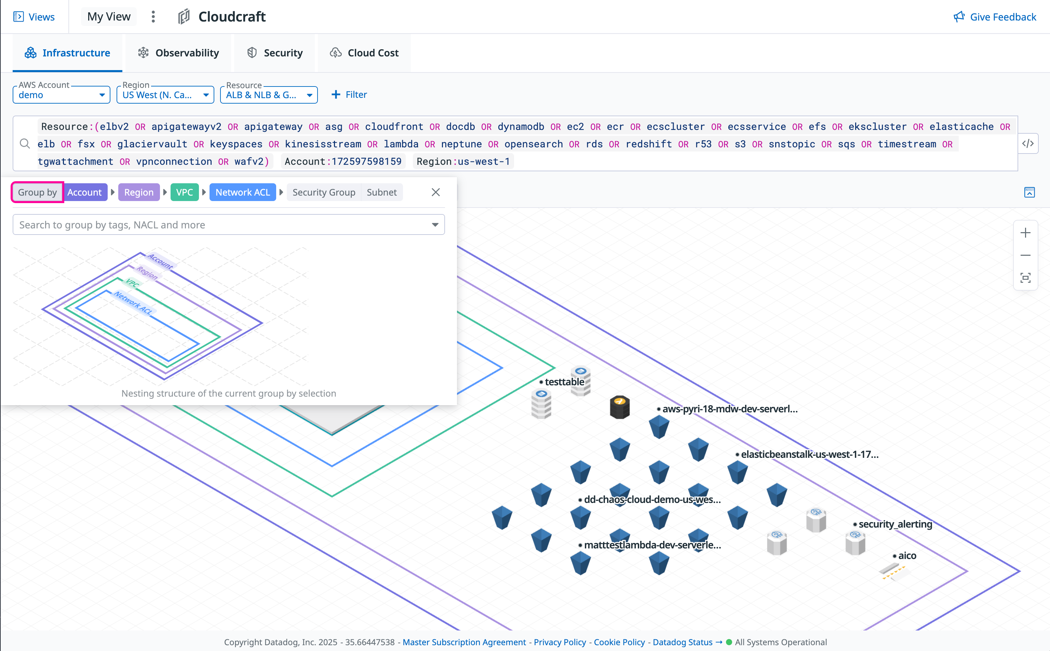
Task: Click the Group by button
Action: coord(38,192)
